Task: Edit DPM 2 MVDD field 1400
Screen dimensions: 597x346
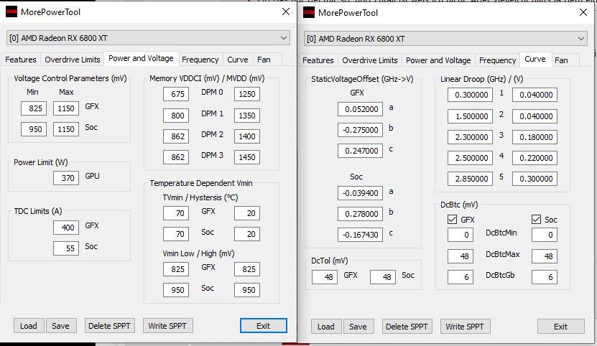Action: (x=247, y=136)
